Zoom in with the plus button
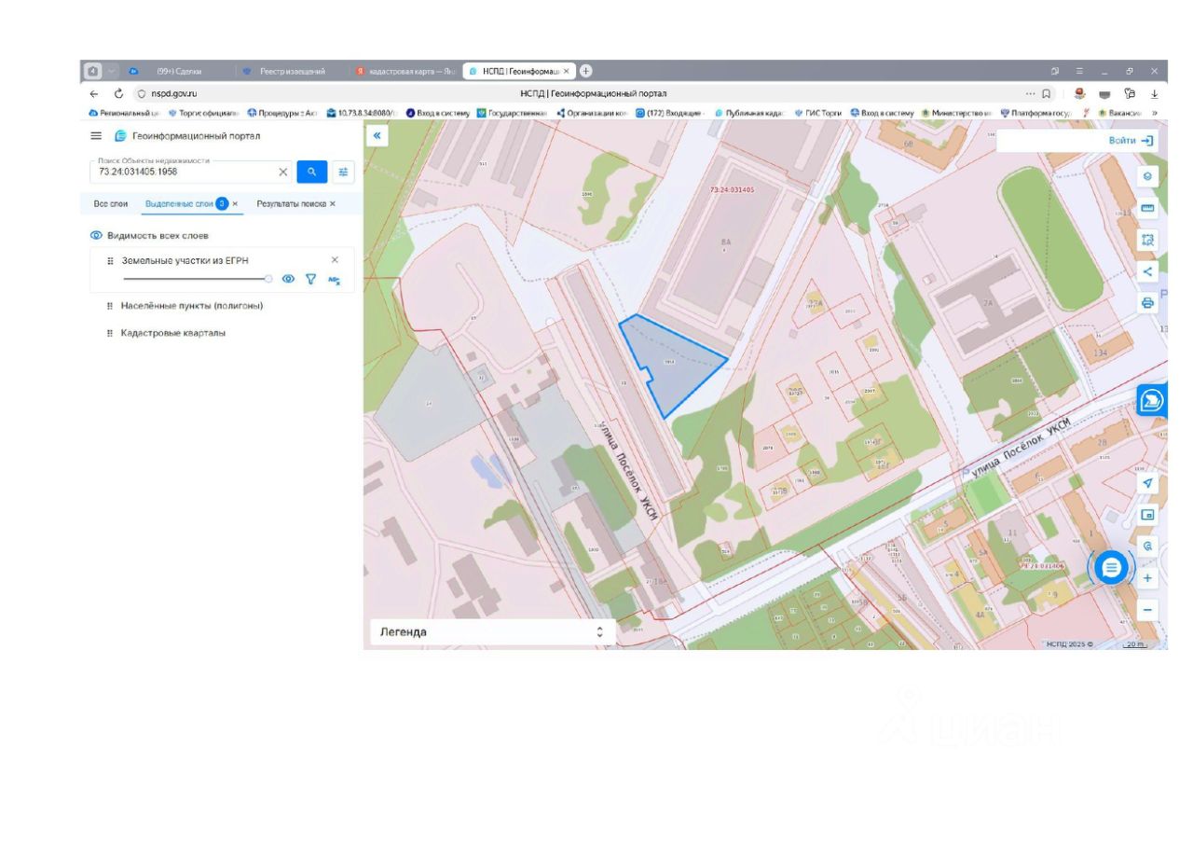Screen dimensions: 1193x844 1147,578
